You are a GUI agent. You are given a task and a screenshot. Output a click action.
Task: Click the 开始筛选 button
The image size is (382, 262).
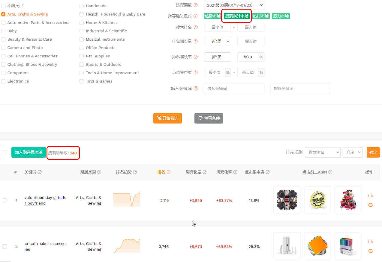click(167, 118)
